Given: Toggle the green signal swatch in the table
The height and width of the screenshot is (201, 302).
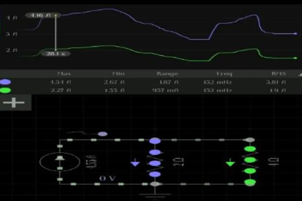Looking at the screenshot, I should tap(5, 90).
